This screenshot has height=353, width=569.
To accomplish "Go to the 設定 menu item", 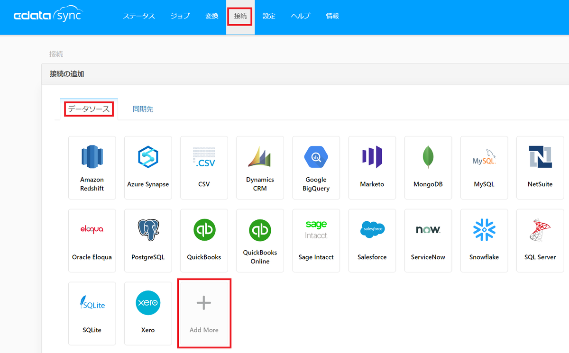I will pyautogui.click(x=269, y=16).
